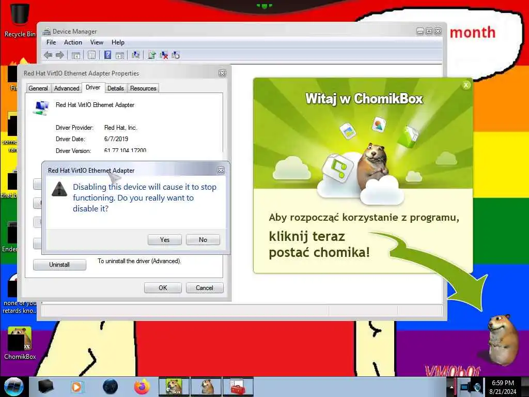This screenshot has height=397, width=529.
Task: Click 'kliknij teraz postać chomika!' text
Action: pyautogui.click(x=319, y=245)
